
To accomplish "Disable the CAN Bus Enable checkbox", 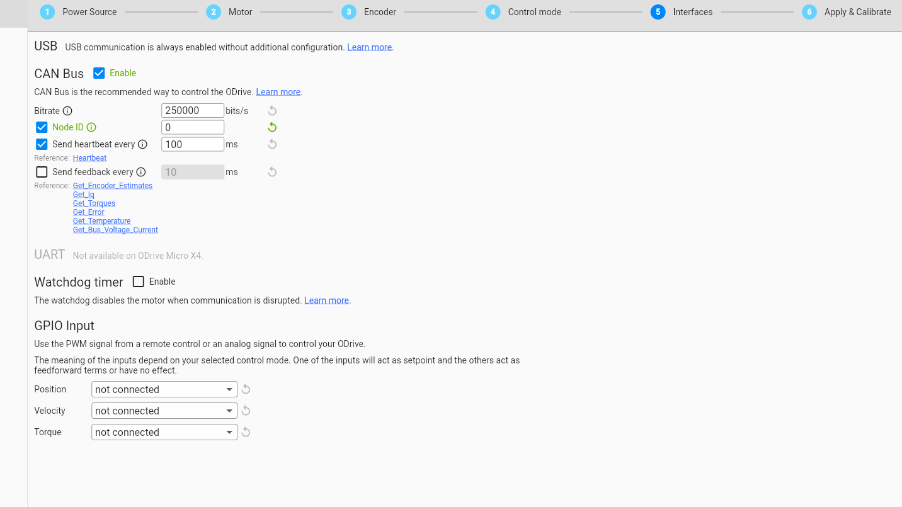I will coord(99,73).
